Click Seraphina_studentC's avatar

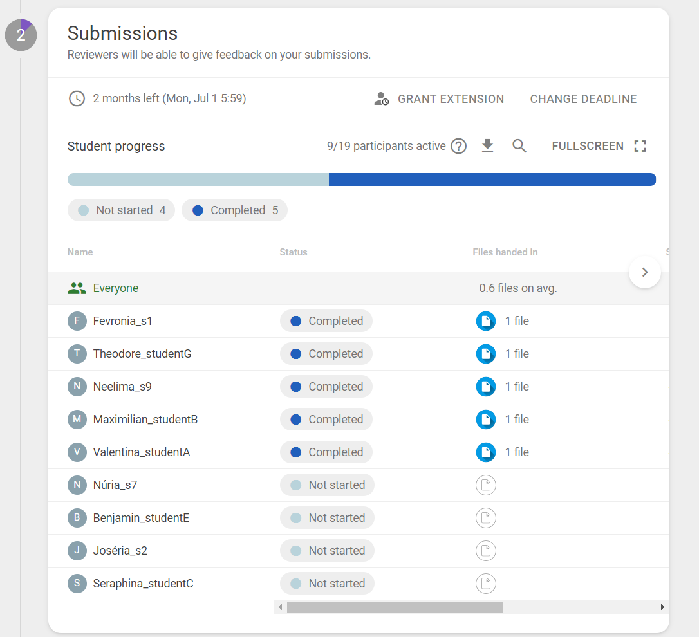(x=77, y=584)
